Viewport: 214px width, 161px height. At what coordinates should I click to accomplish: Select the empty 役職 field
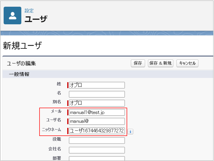pos(97,140)
